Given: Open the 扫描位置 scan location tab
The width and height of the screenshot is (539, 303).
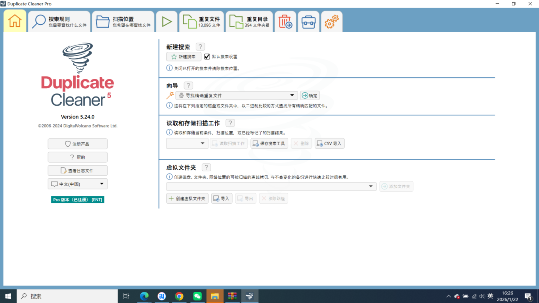Looking at the screenshot, I should [123, 21].
